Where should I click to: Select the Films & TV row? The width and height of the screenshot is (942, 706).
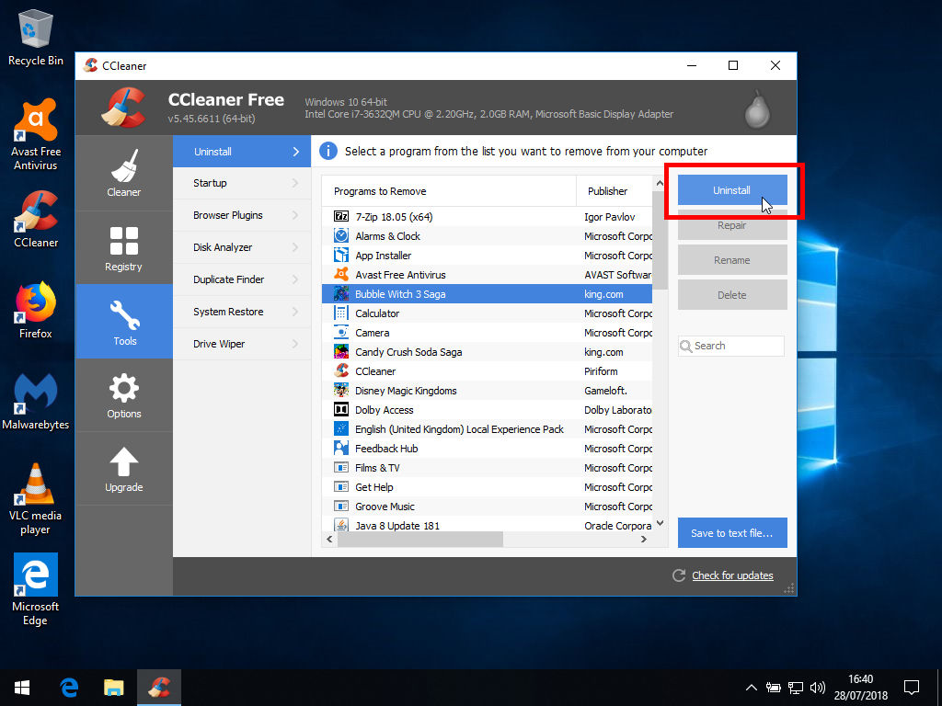[x=488, y=468]
